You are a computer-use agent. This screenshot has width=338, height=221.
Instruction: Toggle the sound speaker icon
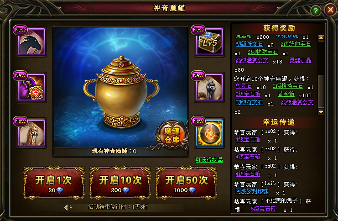[x=68, y=207]
